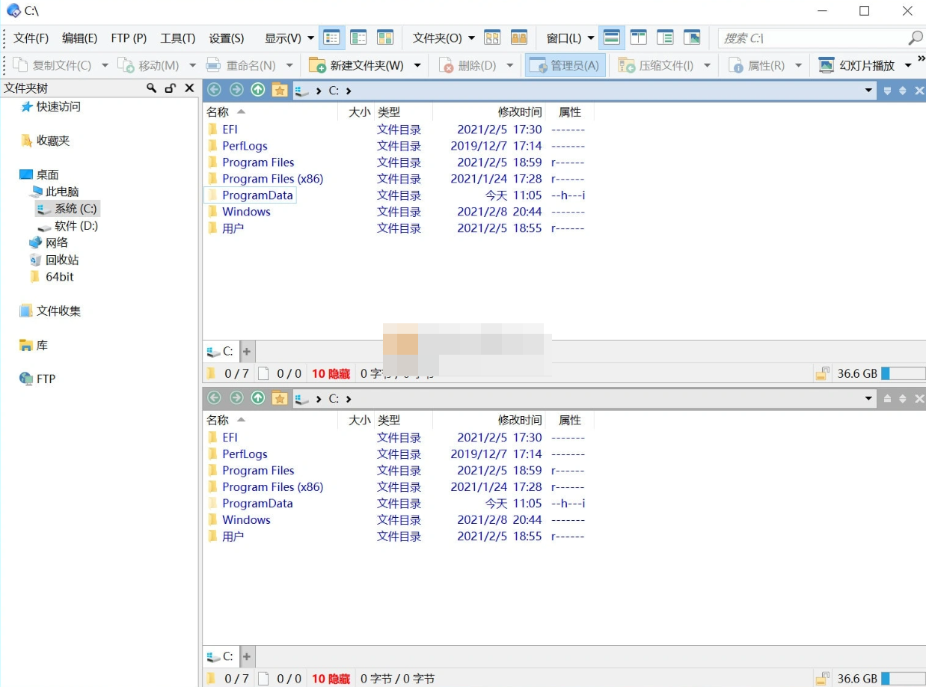Select the thumbnail view icon
Screen dimensions: 926x687
point(384,37)
